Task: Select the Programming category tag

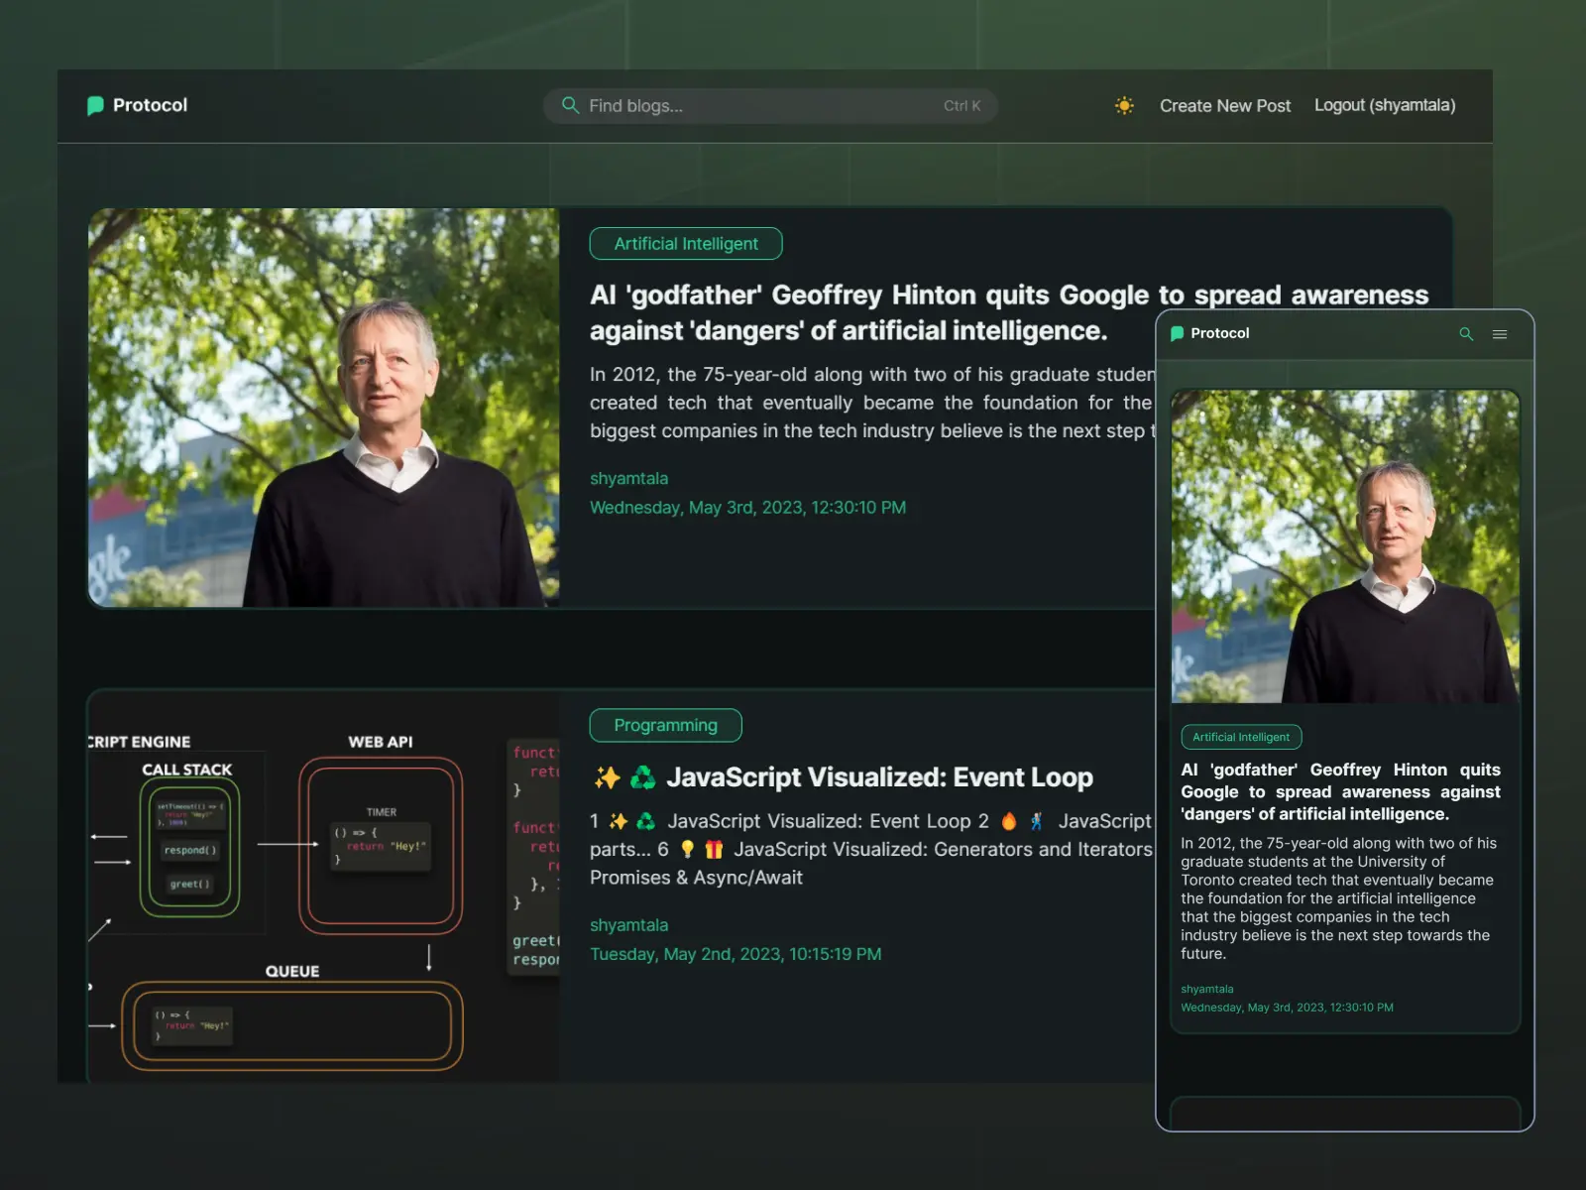Action: point(665,725)
